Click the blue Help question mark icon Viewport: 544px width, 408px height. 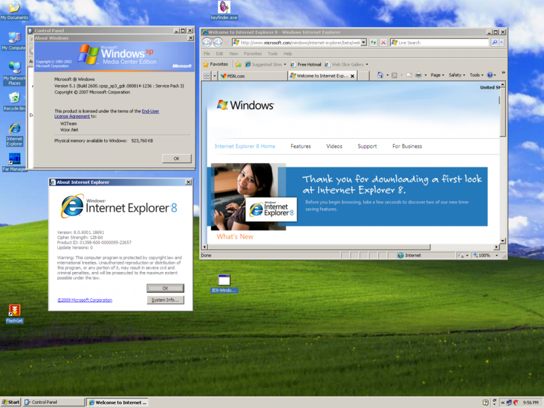coord(490,75)
